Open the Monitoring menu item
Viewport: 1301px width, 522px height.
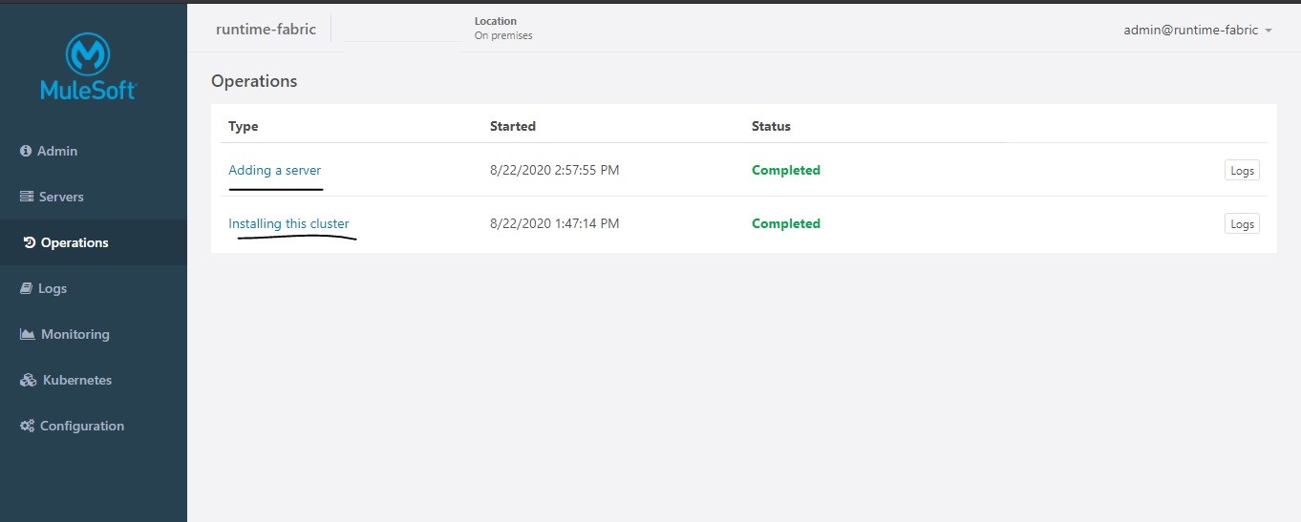coord(75,334)
